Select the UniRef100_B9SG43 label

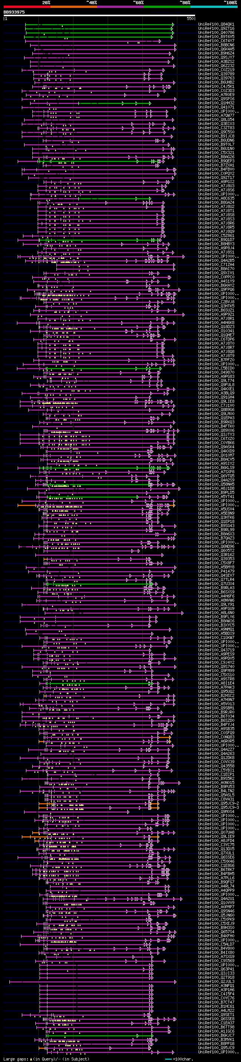click(216, 525)
